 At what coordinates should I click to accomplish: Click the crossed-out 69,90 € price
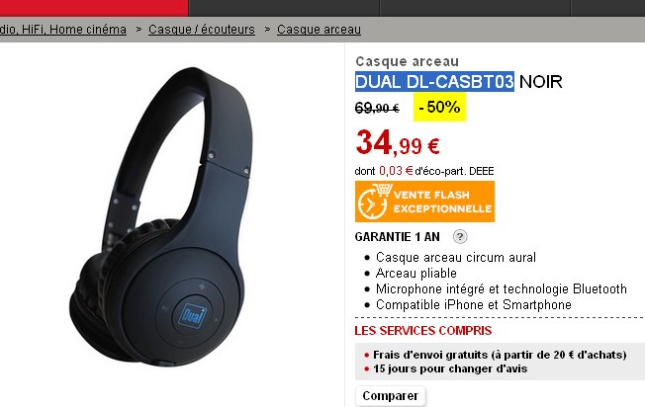[377, 108]
